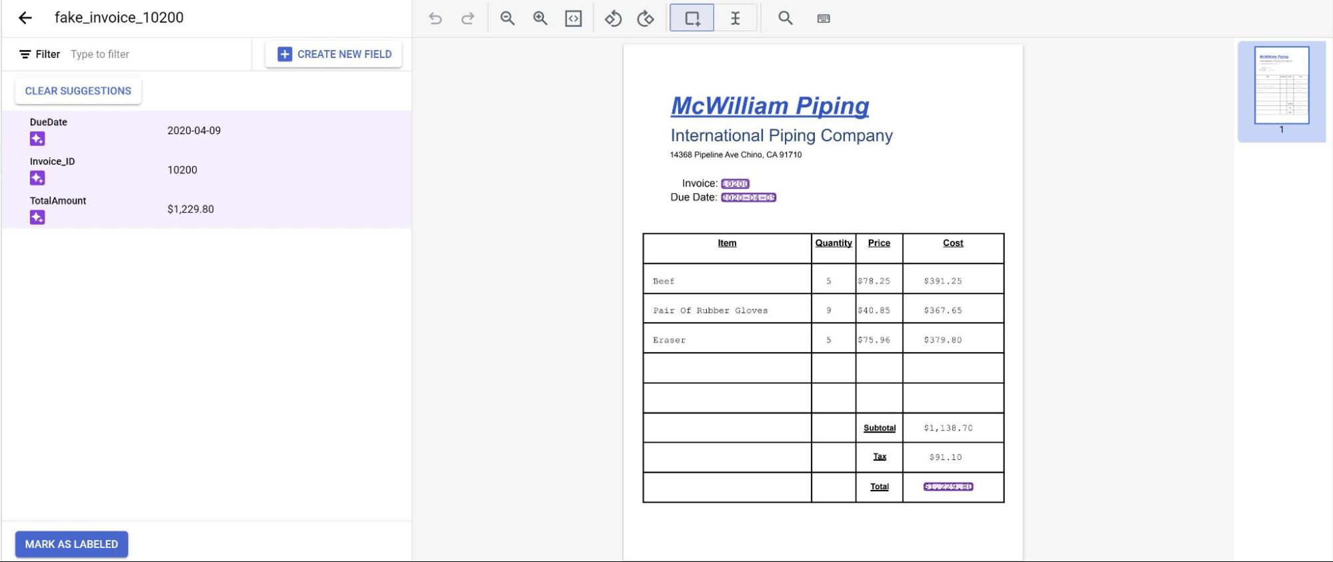Zoom in on the document
This screenshot has height=562, width=1333.
pos(540,19)
